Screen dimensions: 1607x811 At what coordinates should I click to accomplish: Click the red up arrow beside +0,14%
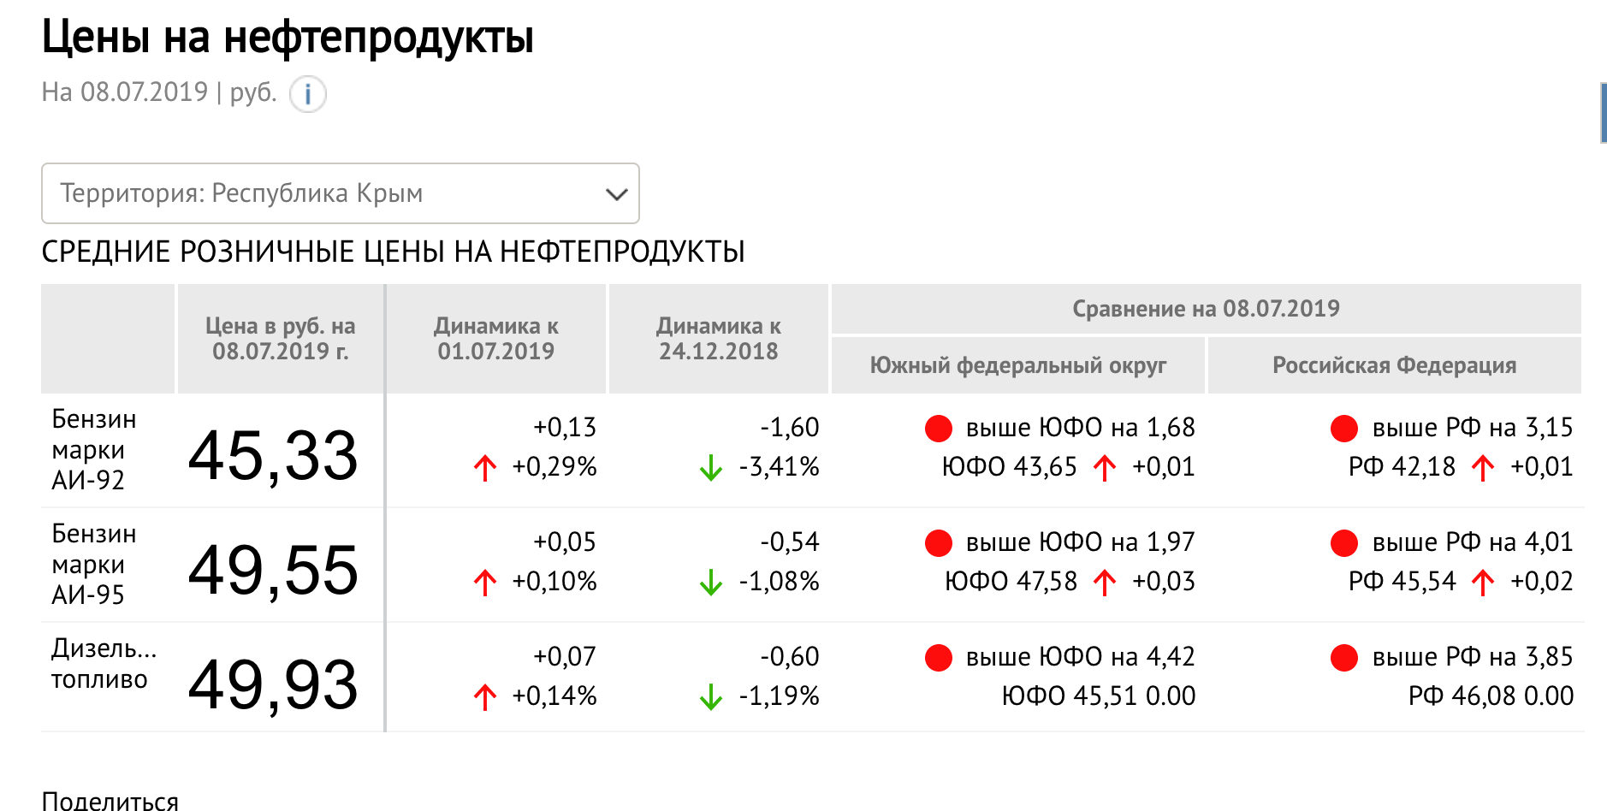coord(485,696)
